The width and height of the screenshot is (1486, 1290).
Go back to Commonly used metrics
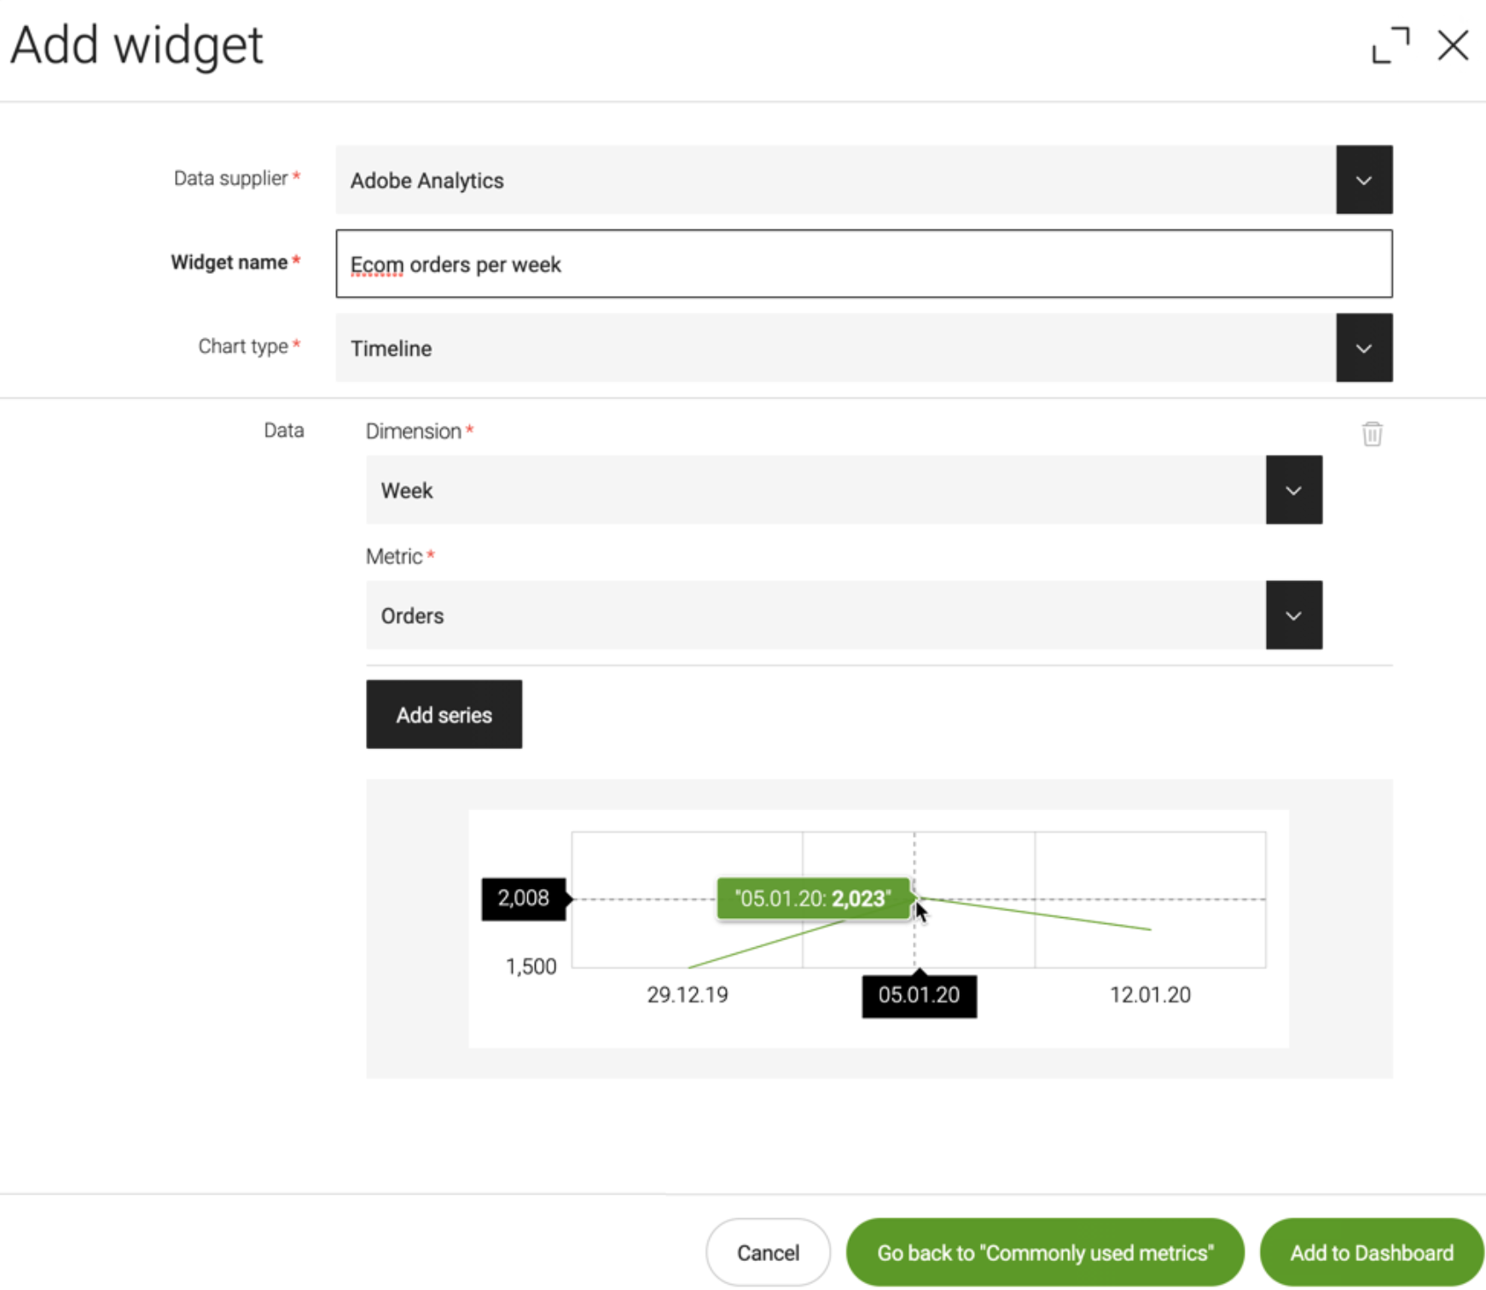[x=1045, y=1252]
